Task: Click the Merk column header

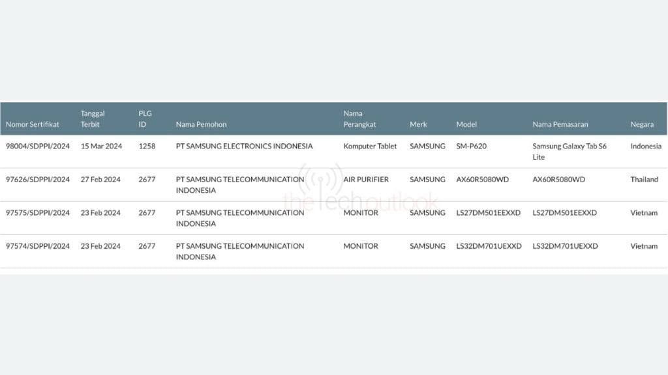Action: tap(418, 124)
